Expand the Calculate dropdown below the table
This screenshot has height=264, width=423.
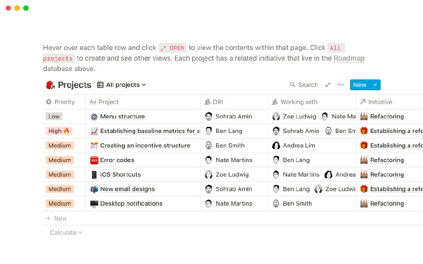click(x=66, y=233)
